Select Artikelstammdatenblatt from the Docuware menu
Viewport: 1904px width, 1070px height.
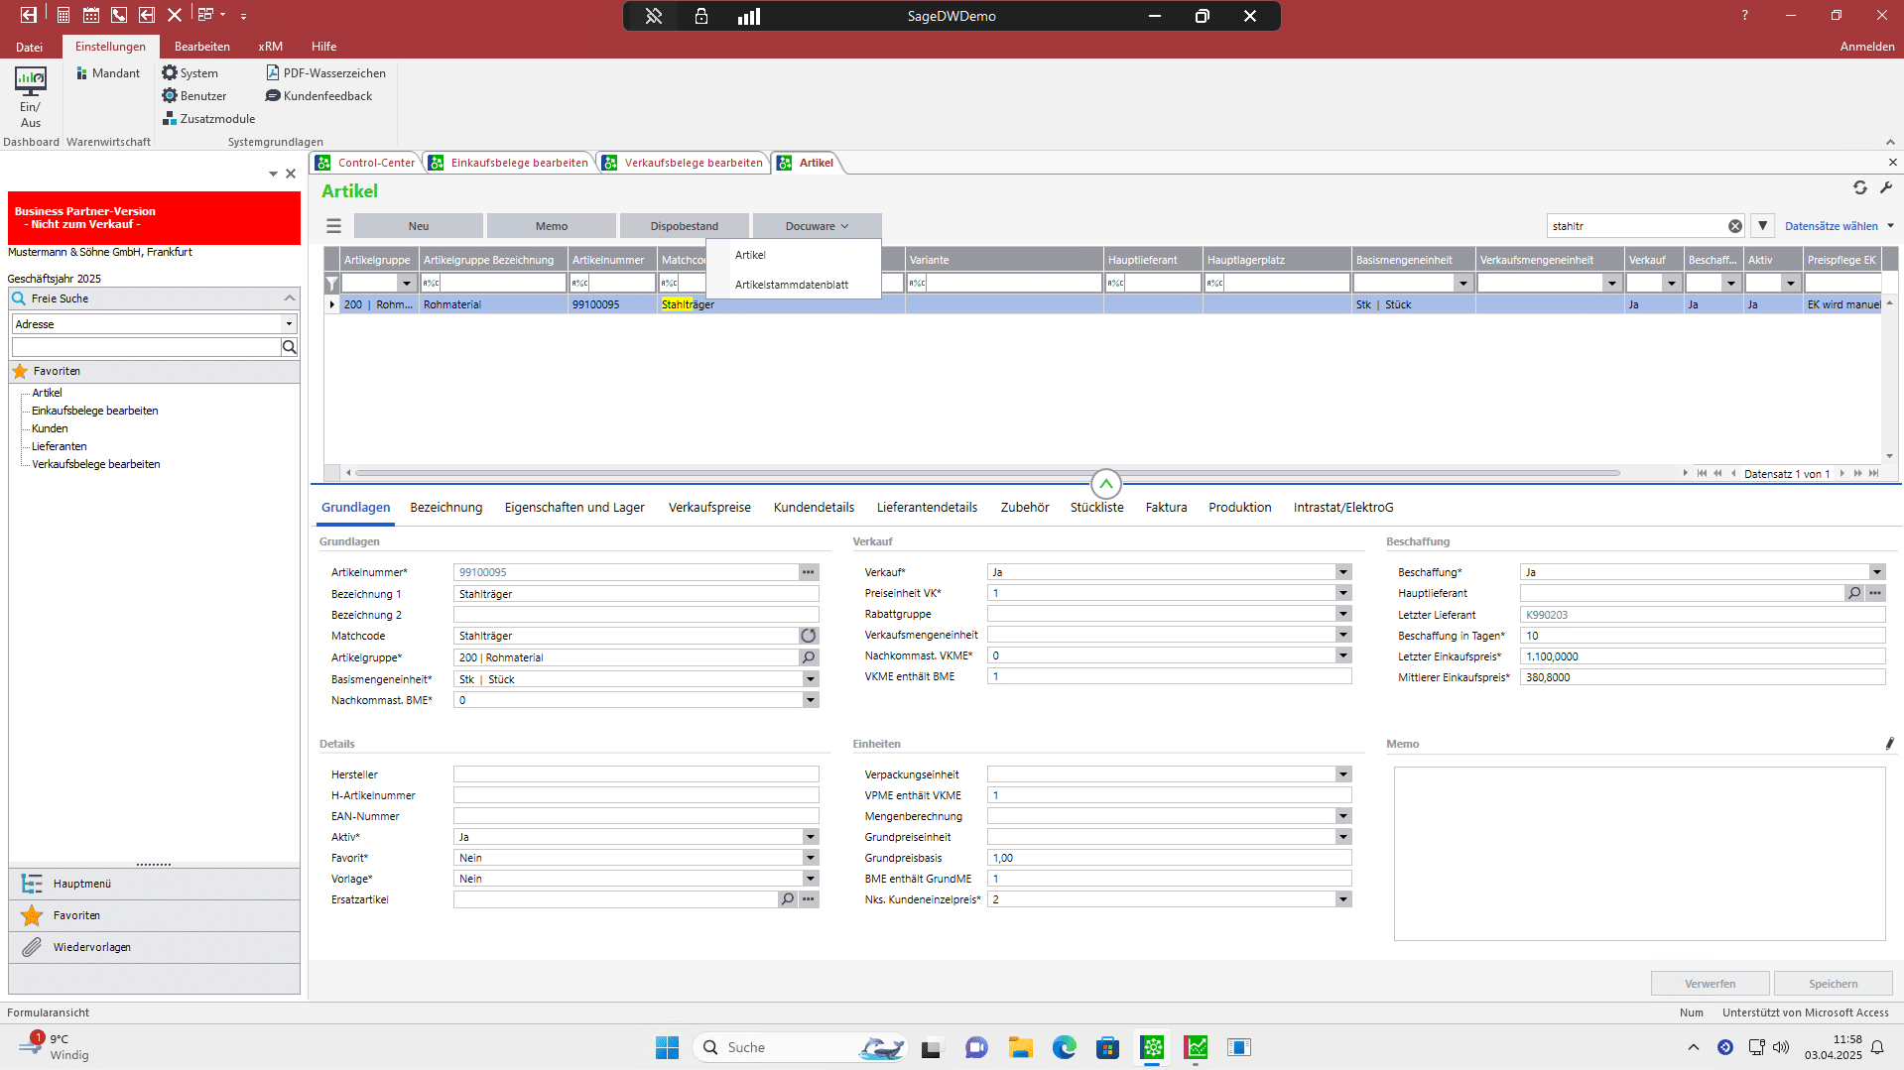791,285
